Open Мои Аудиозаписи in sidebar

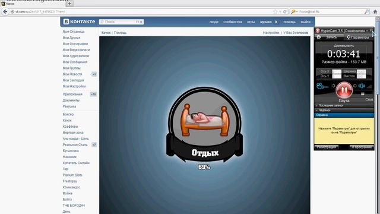point(76,56)
